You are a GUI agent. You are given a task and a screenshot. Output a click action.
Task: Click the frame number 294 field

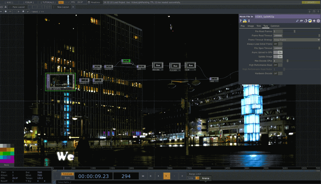click(126, 176)
